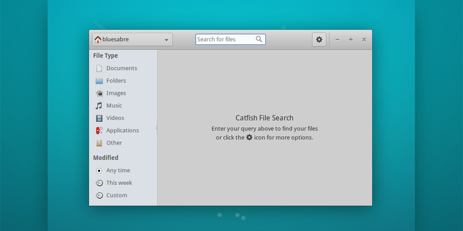Viewport: 463px width, 231px height.
Task: Click the Custom clock icon
Action: 99,195
